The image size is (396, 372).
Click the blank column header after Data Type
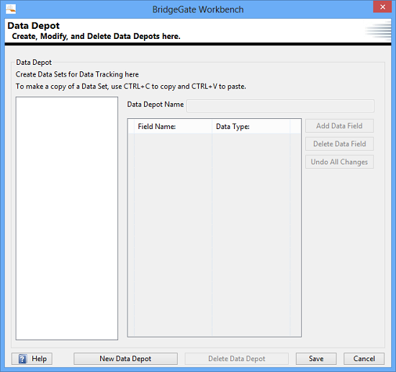(295, 126)
